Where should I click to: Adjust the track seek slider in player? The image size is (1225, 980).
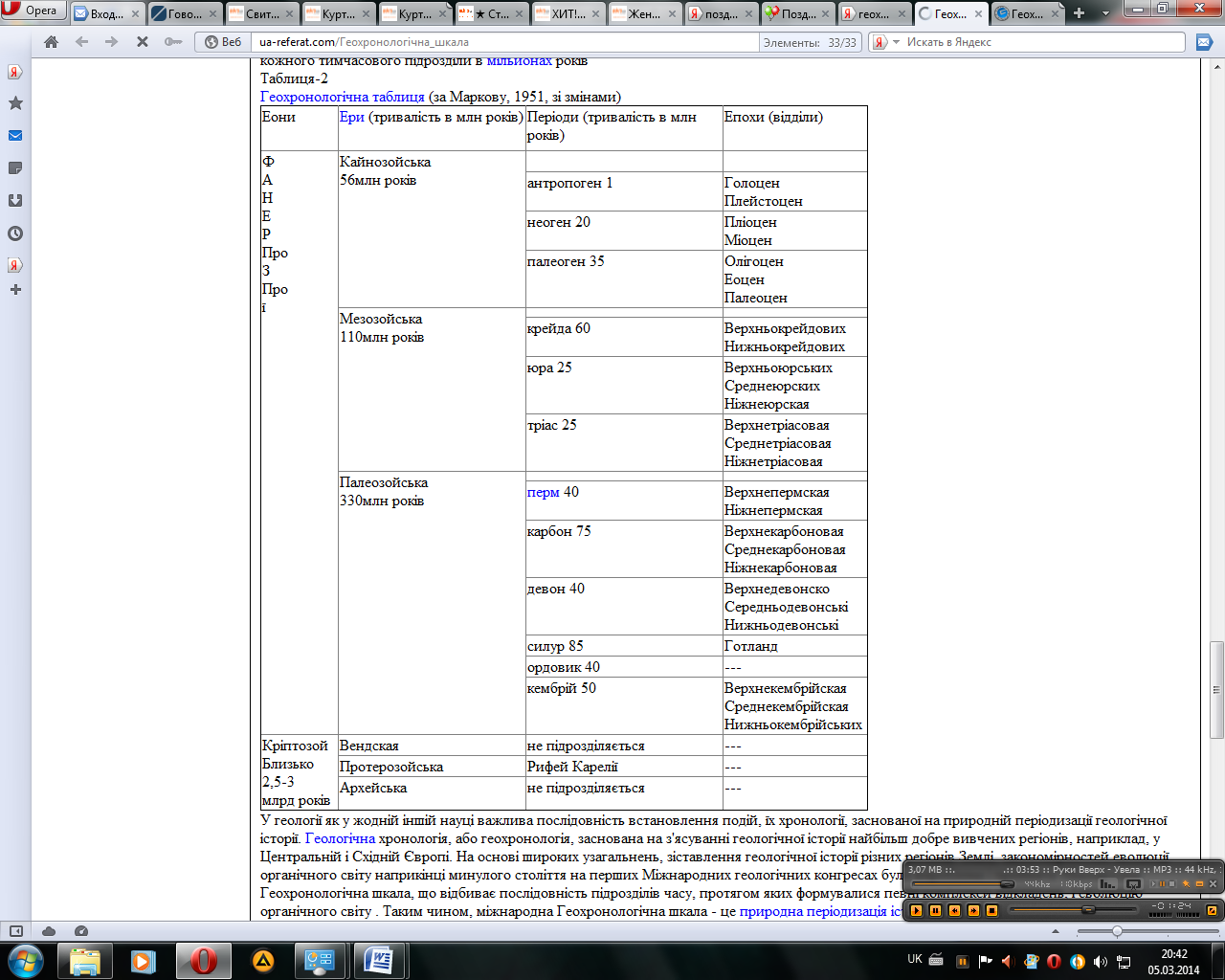click(x=1073, y=910)
